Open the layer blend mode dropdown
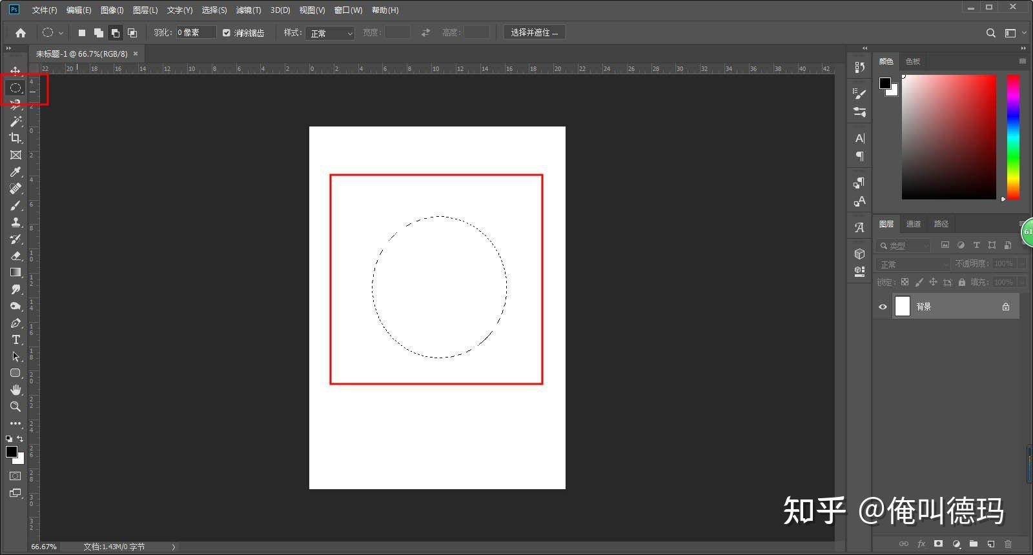This screenshot has width=1033, height=555. coord(913,264)
